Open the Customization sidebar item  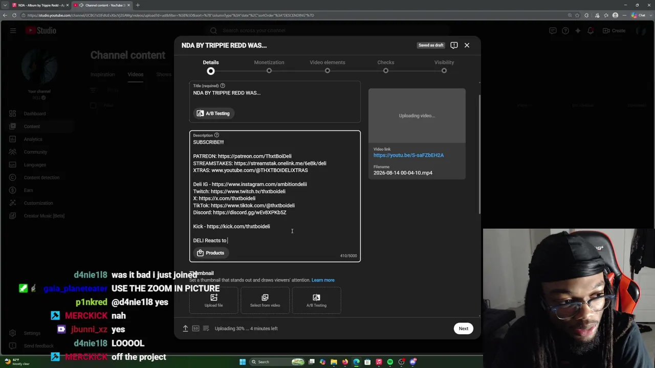click(38, 203)
